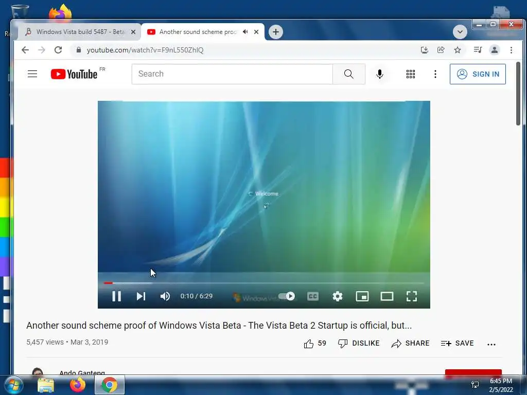Click the install app icon in address bar
Screen dimensions: 527x395
(x=424, y=50)
